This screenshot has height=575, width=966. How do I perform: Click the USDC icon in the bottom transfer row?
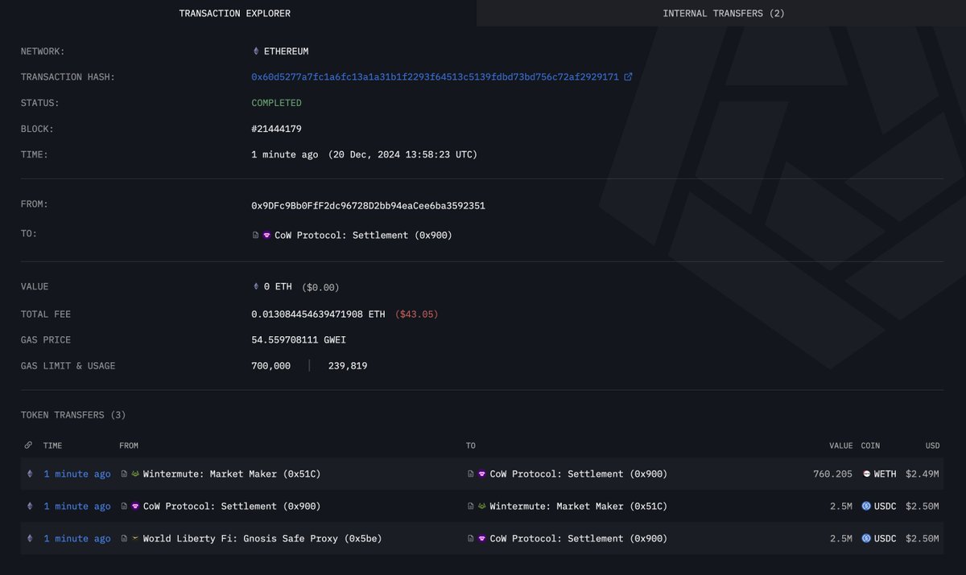[865, 538]
